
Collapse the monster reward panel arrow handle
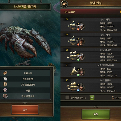[25, 103]
